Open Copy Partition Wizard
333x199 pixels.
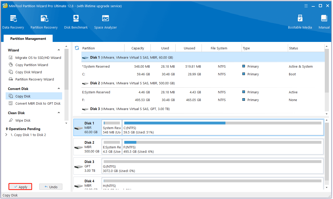(32, 65)
